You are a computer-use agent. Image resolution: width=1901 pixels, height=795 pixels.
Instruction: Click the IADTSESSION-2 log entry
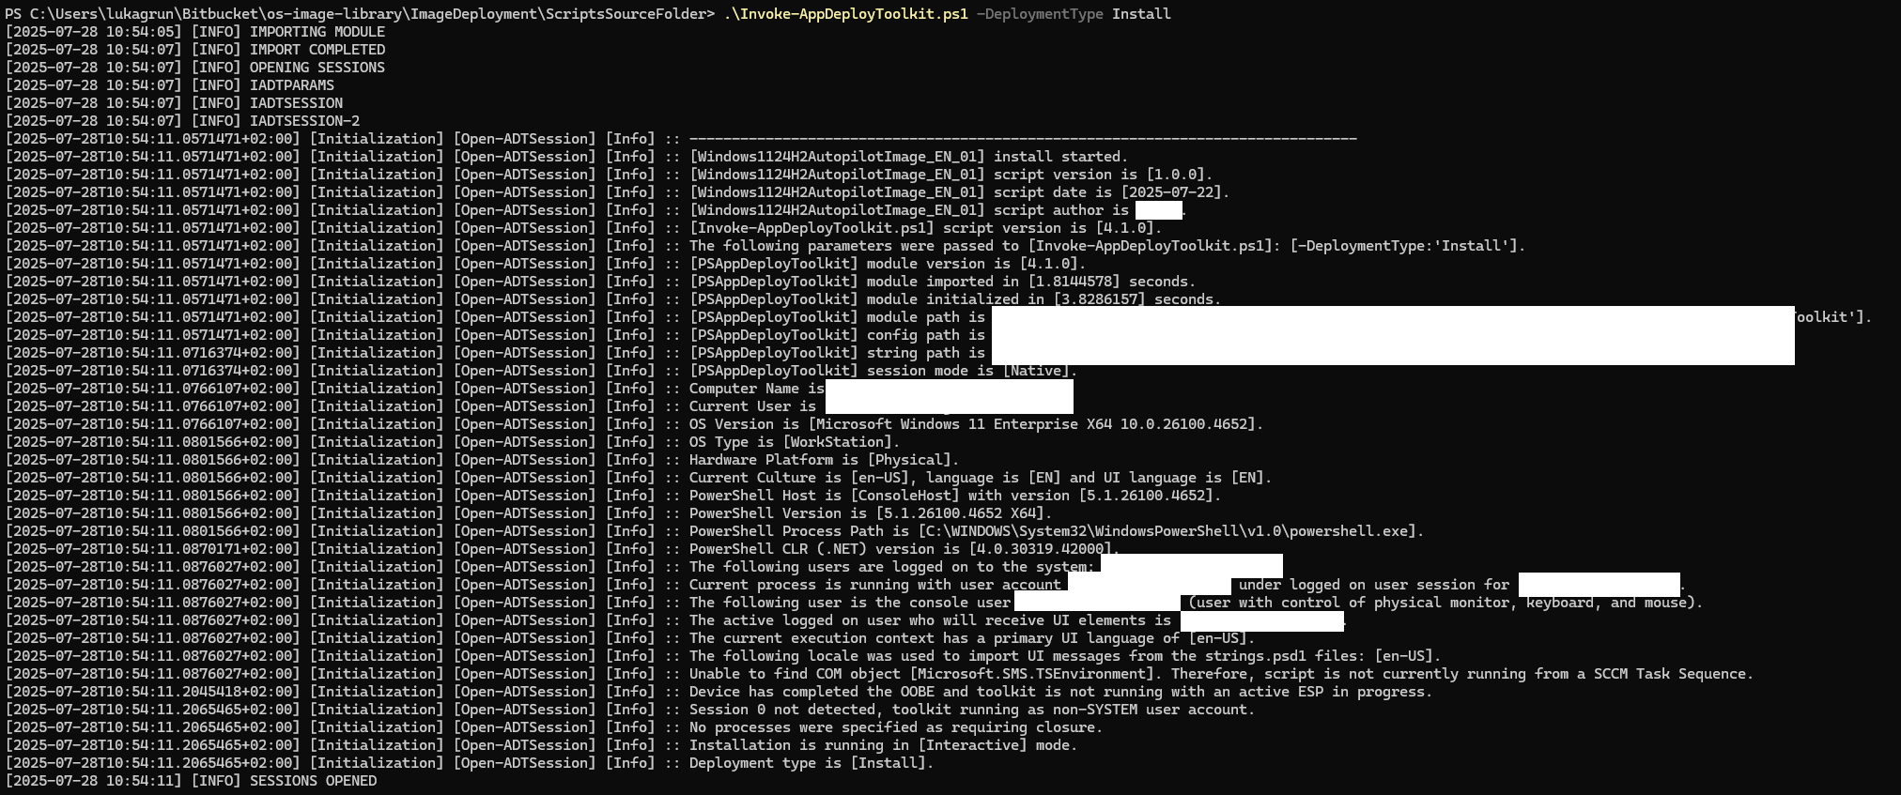coord(304,121)
